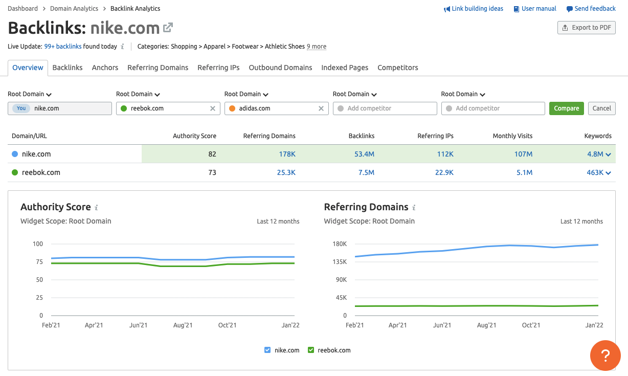Screen dimensions: 628x376
Task: Click reebok.com in the comparison table
Action: point(41,172)
